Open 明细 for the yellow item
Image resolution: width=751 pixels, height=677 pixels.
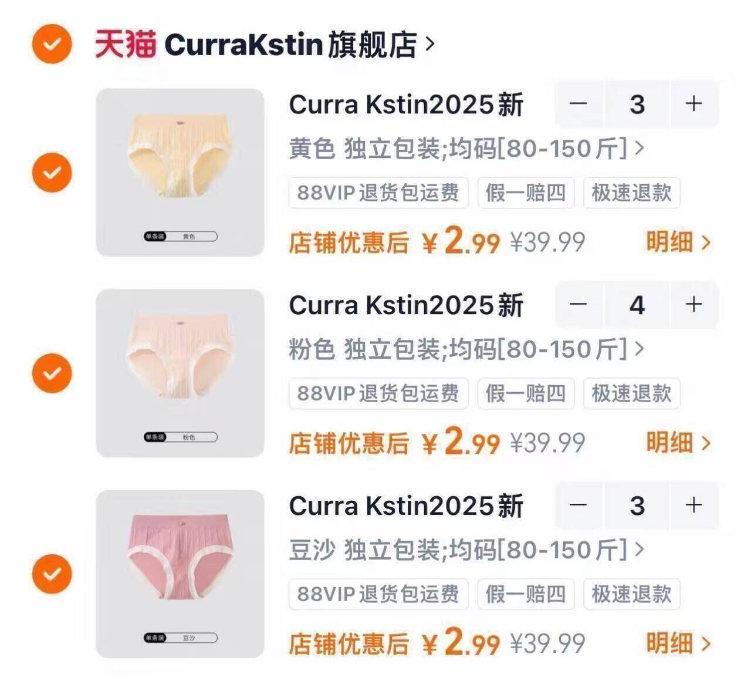click(x=679, y=242)
